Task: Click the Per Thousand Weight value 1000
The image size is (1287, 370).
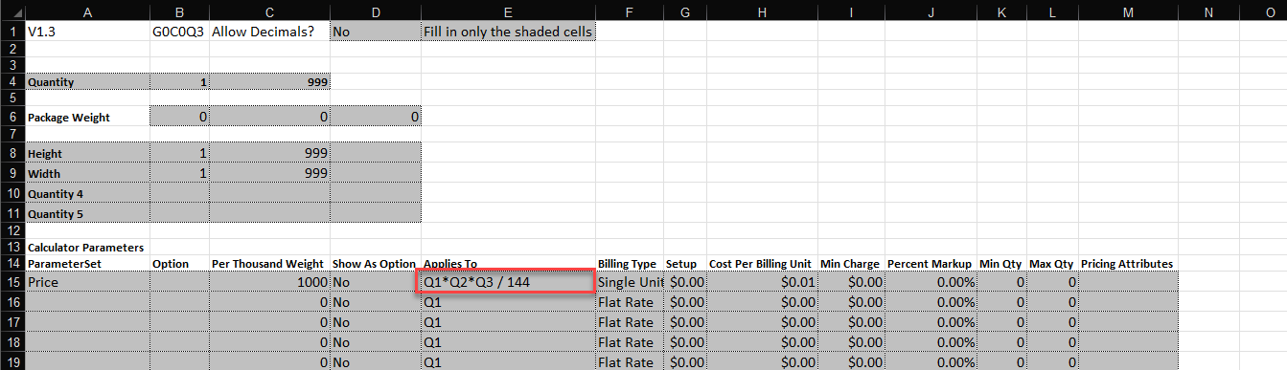Action: point(269,283)
